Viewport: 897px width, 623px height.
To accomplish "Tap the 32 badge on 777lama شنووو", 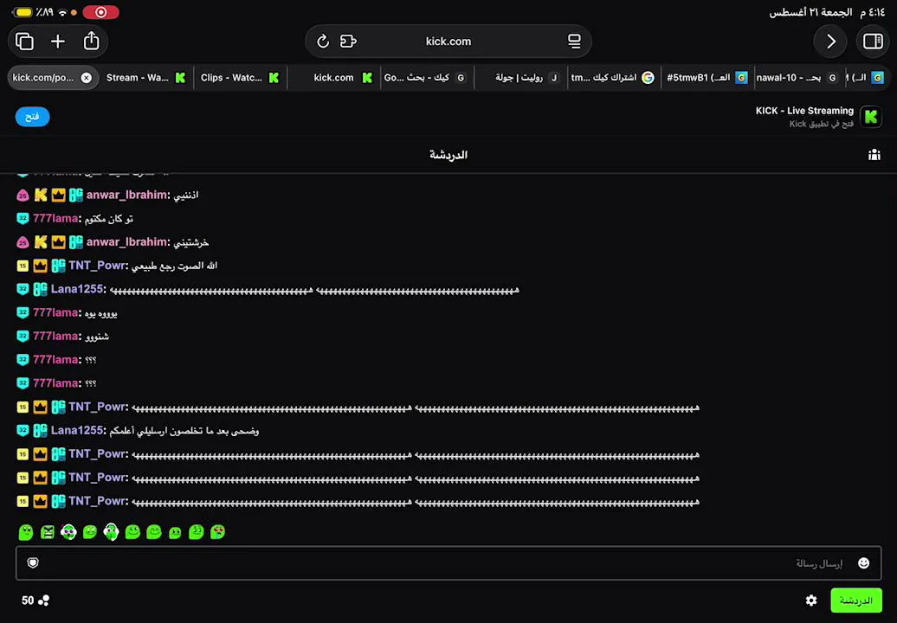I will point(23,336).
